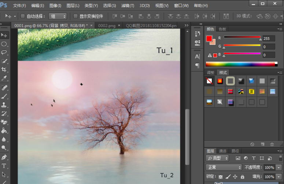This screenshot has width=284, height=184.
Task: Lock layer position with move-lock icon
Action: coord(235,177)
